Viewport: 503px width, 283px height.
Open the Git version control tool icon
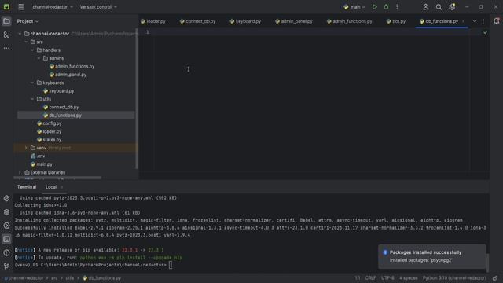point(6,266)
